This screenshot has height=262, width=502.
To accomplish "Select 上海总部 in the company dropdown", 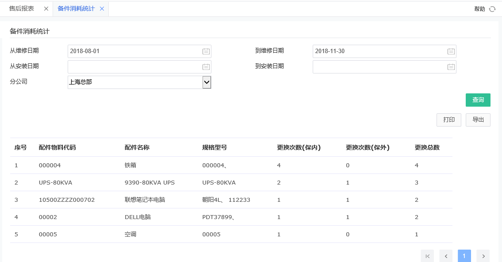I will [x=133, y=82].
